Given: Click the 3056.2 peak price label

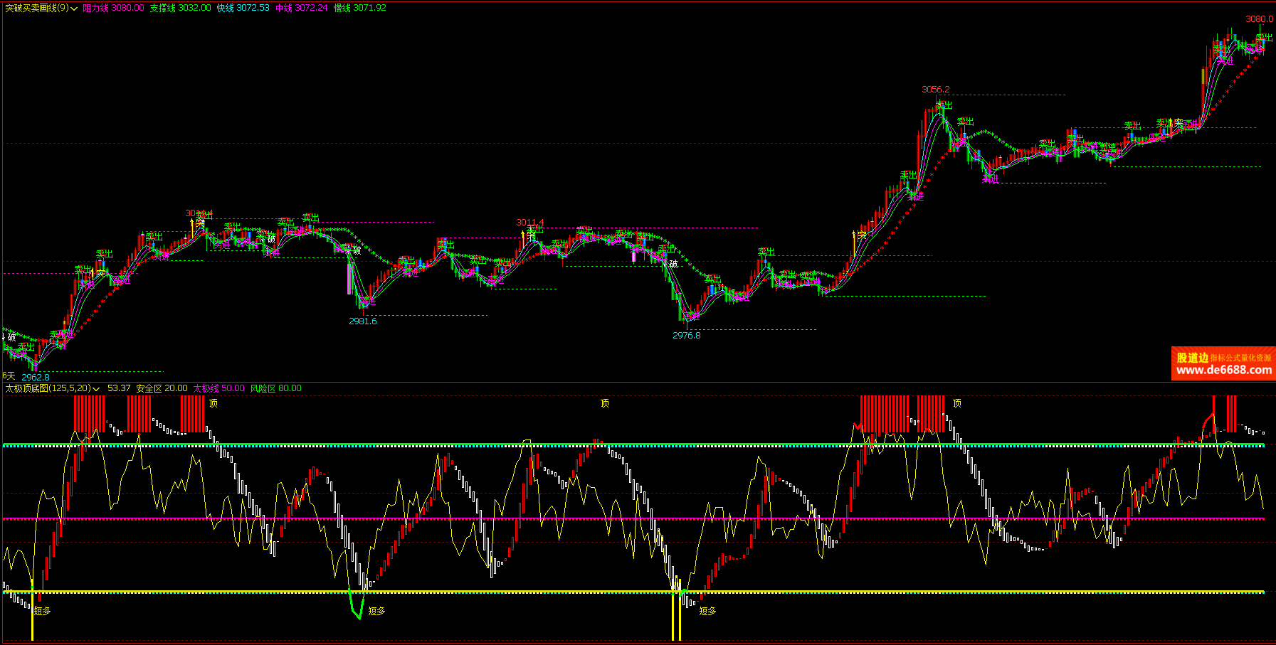Looking at the screenshot, I should click(x=935, y=90).
